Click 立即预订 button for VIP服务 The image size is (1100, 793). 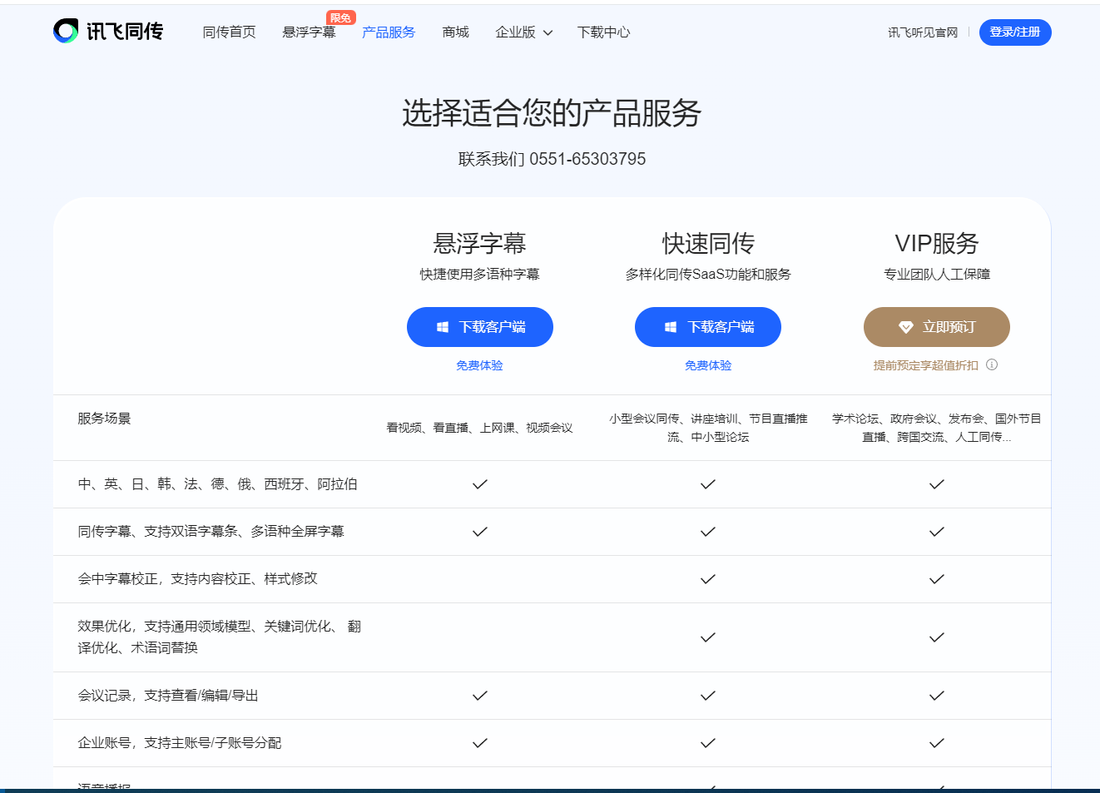(x=936, y=327)
